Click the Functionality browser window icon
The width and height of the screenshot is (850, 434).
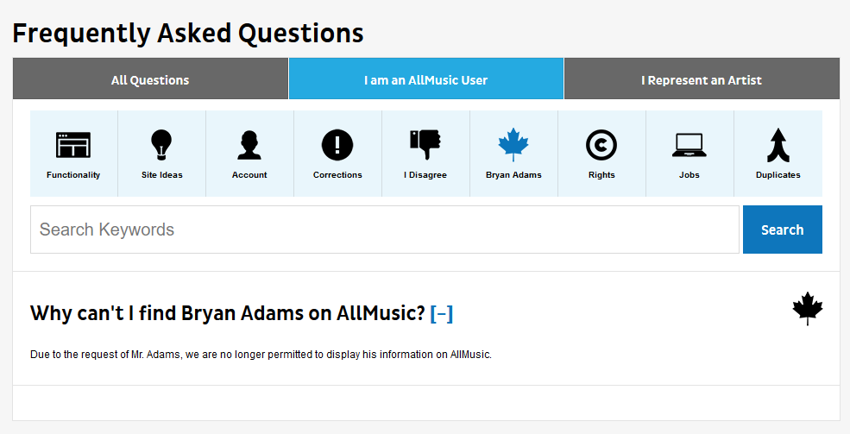(73, 145)
